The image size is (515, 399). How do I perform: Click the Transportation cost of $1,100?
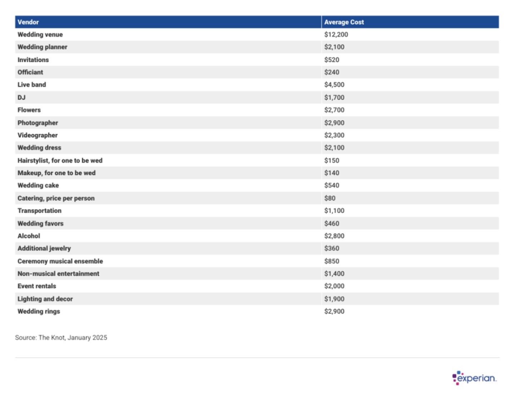click(334, 211)
